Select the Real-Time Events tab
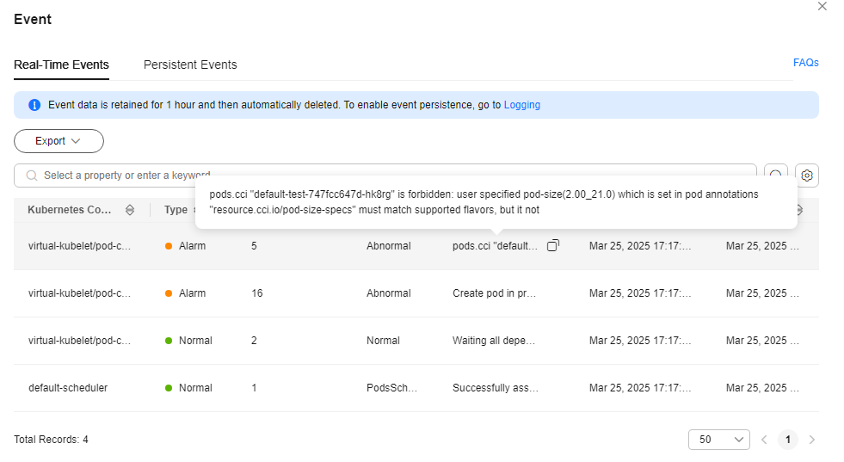The height and width of the screenshot is (462, 844). pos(61,65)
